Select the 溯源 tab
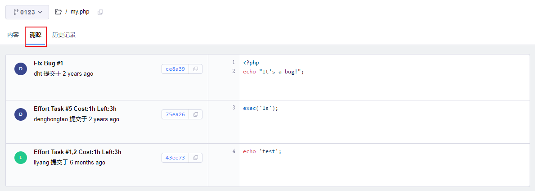 point(36,35)
